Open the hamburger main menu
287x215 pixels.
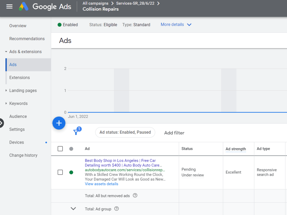(9, 7)
